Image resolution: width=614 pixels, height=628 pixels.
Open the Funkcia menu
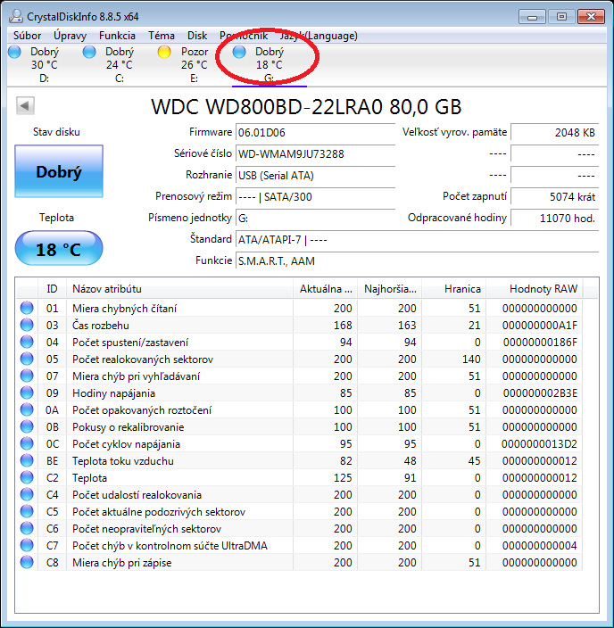[x=117, y=36]
